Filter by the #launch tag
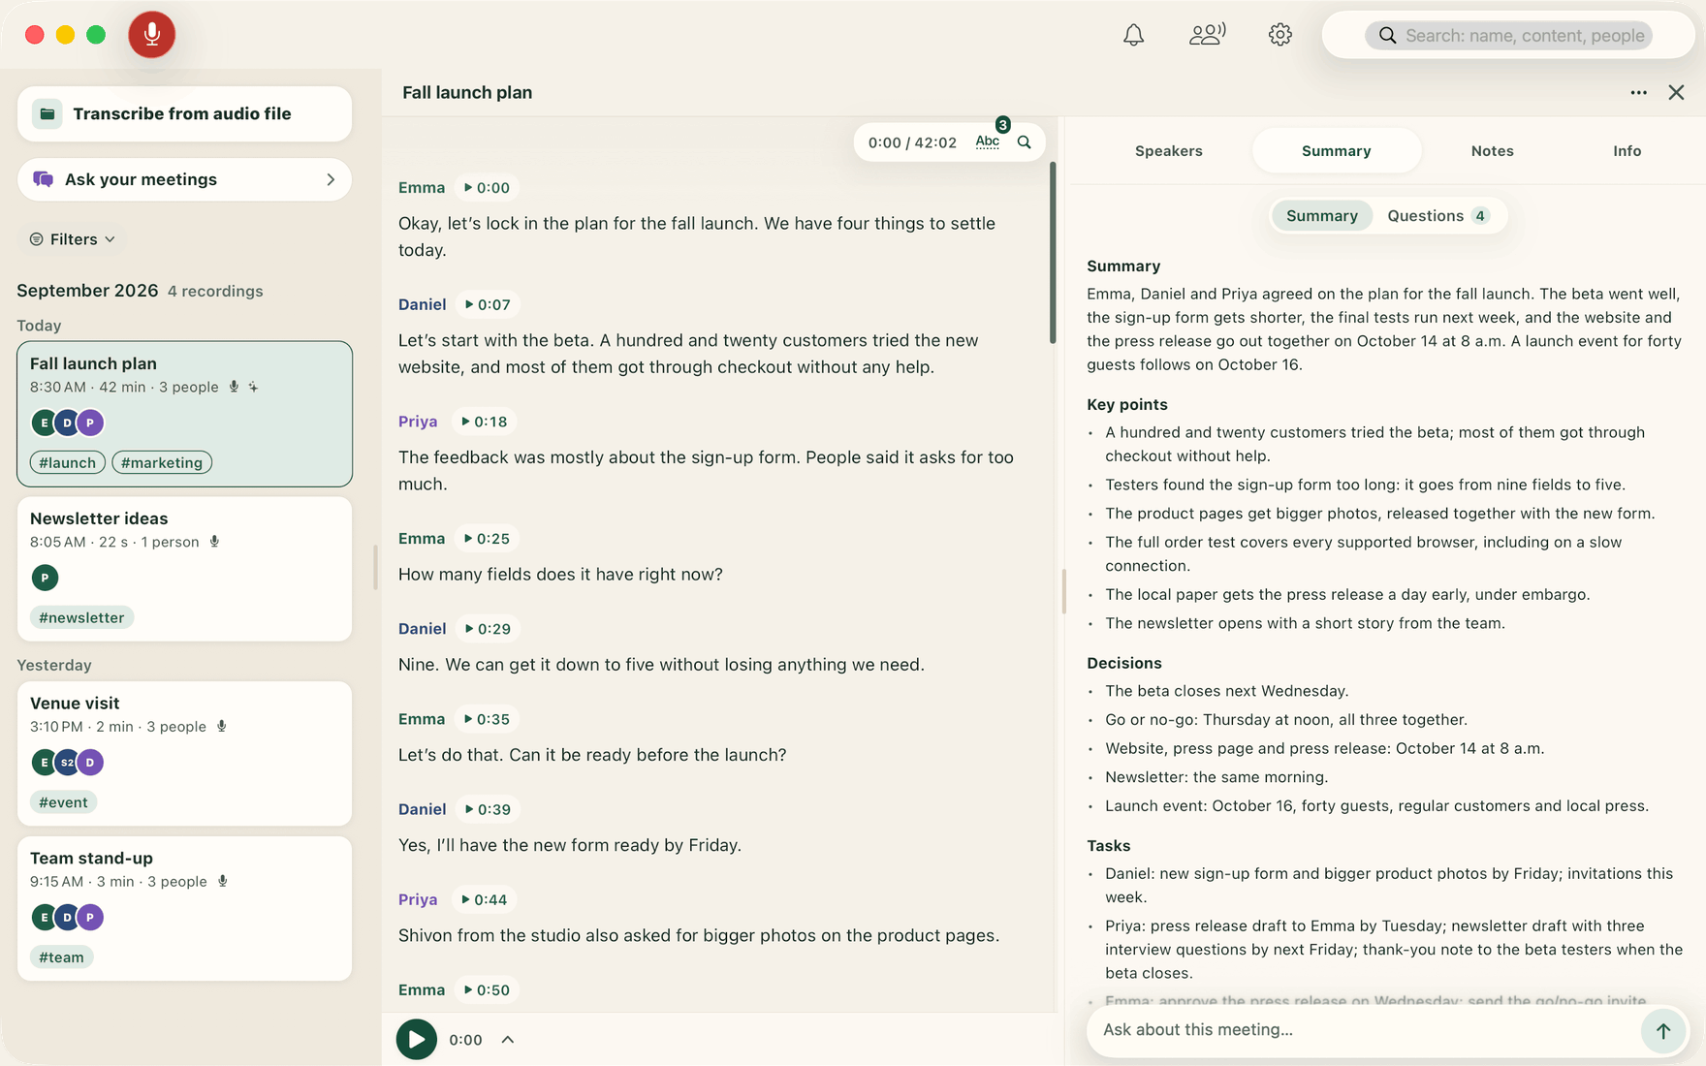The image size is (1706, 1066). click(x=68, y=463)
